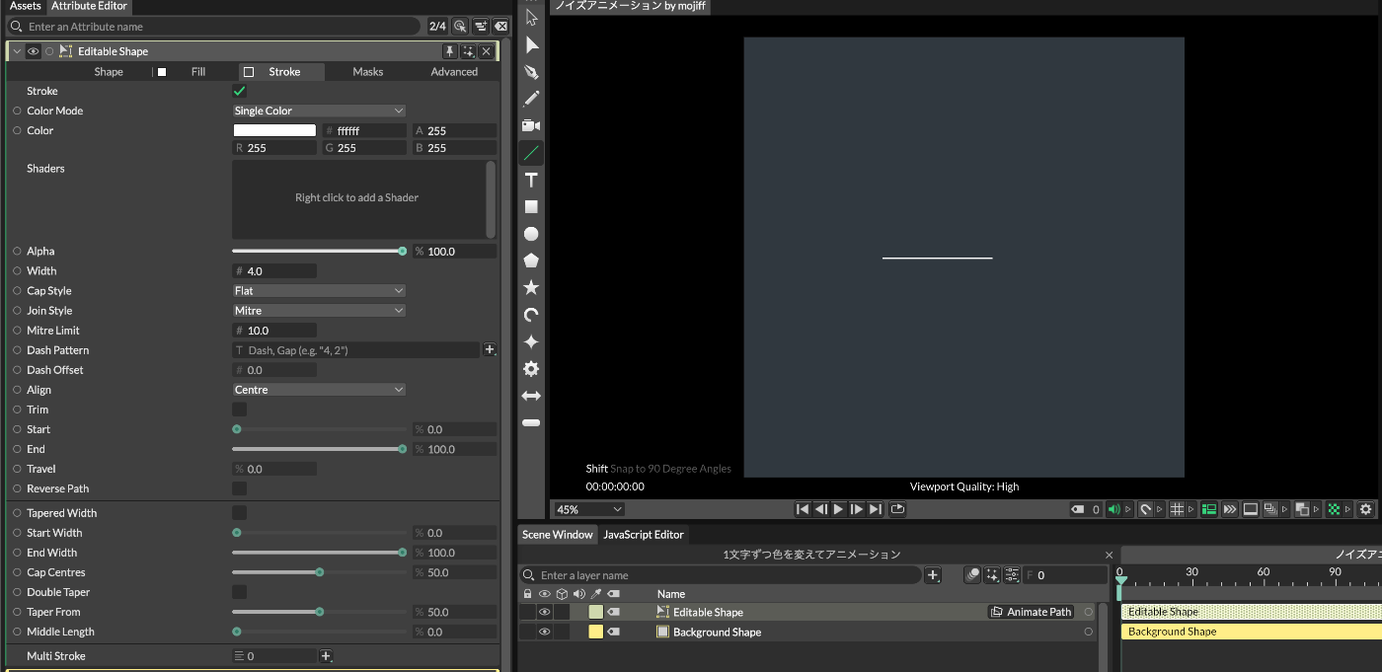Hide the Background Shape layer eye
Image resolution: width=1382 pixels, height=672 pixels.
544,632
